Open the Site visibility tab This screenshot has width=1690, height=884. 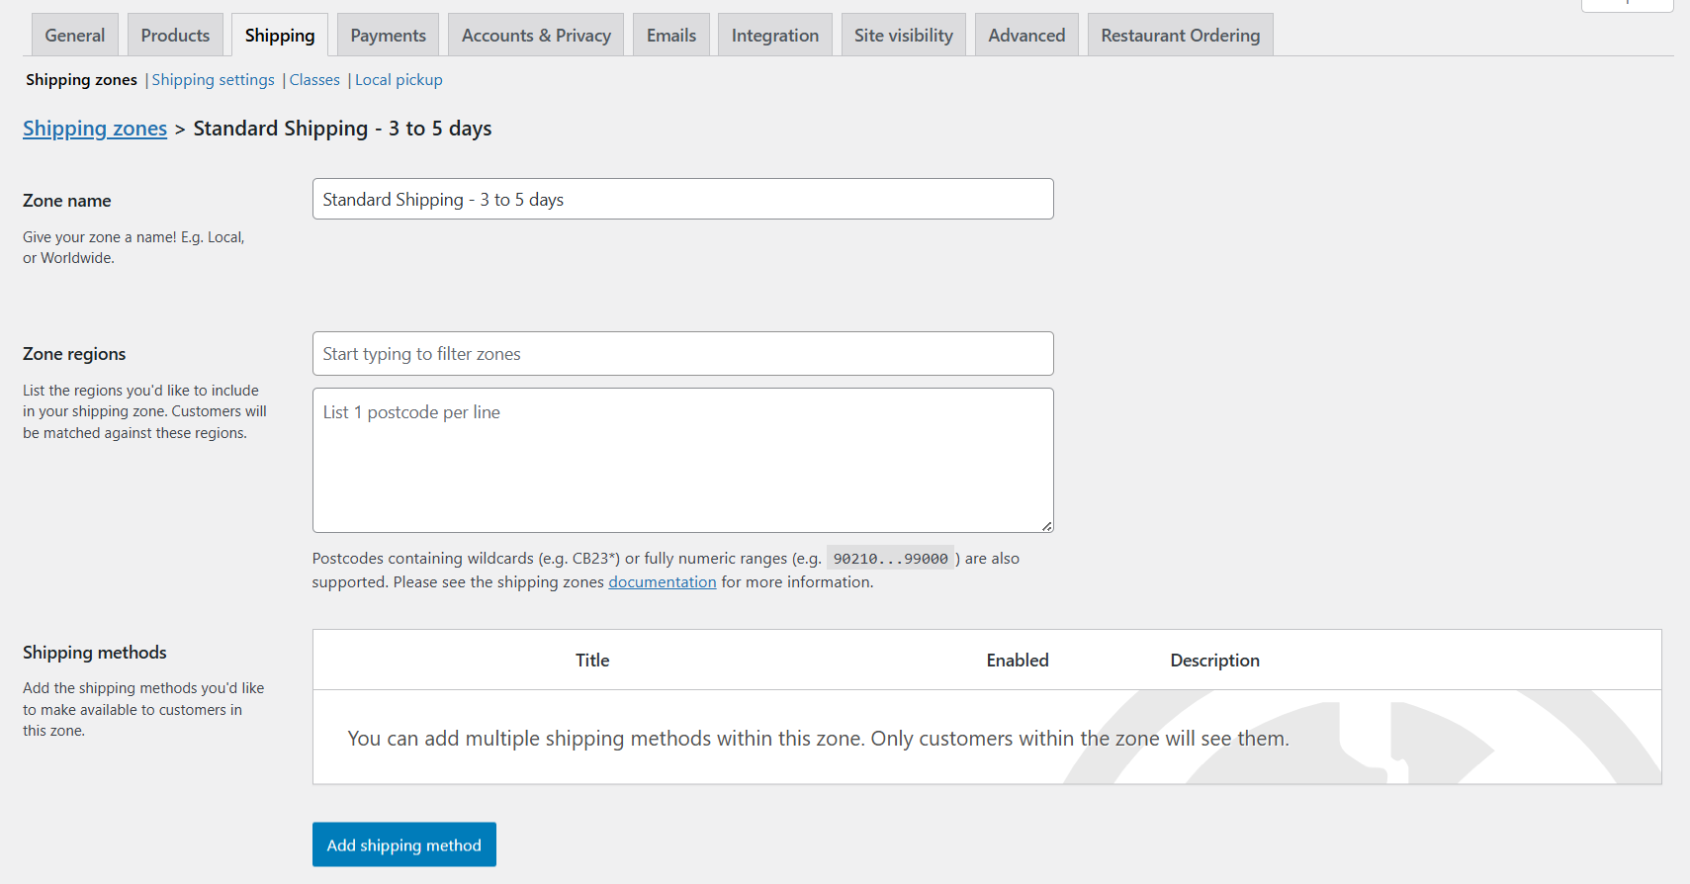point(904,35)
